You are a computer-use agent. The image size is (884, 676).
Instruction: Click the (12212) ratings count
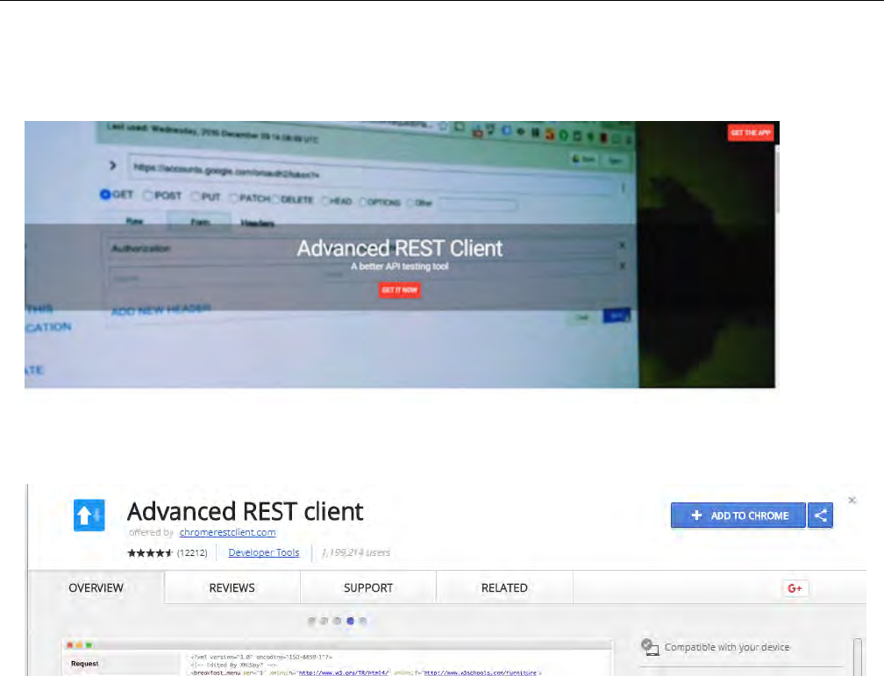click(192, 552)
